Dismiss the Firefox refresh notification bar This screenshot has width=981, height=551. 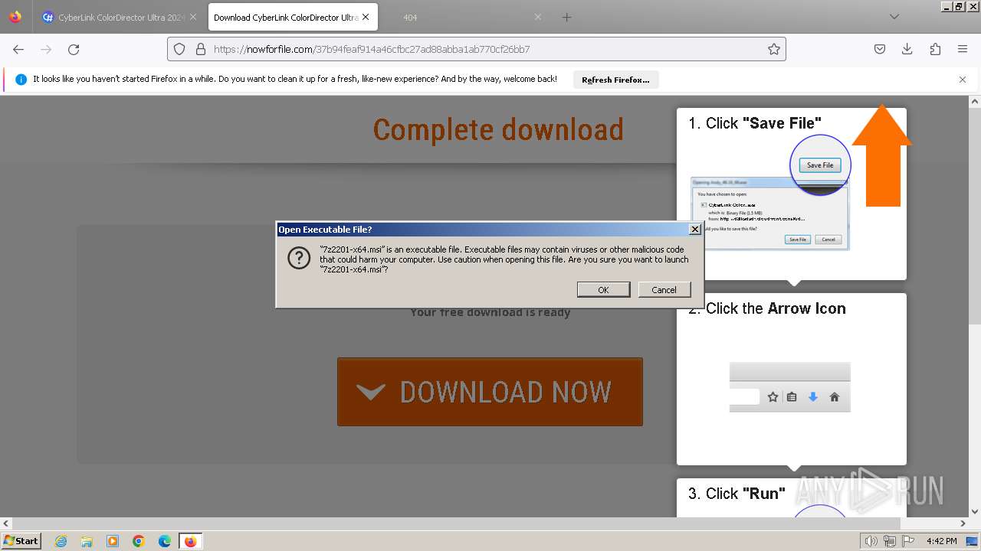(x=963, y=80)
